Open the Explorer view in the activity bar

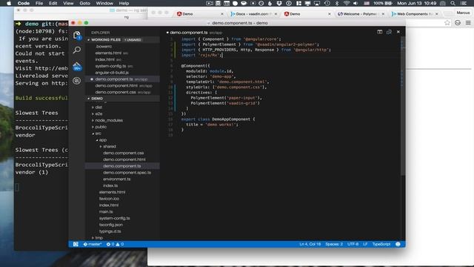click(x=77, y=35)
